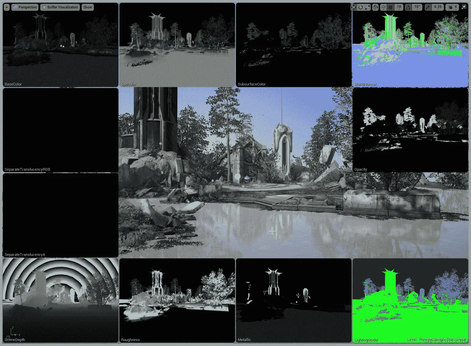Open the viewport options dropdown arrow
The image size is (471, 346).
[7, 7]
